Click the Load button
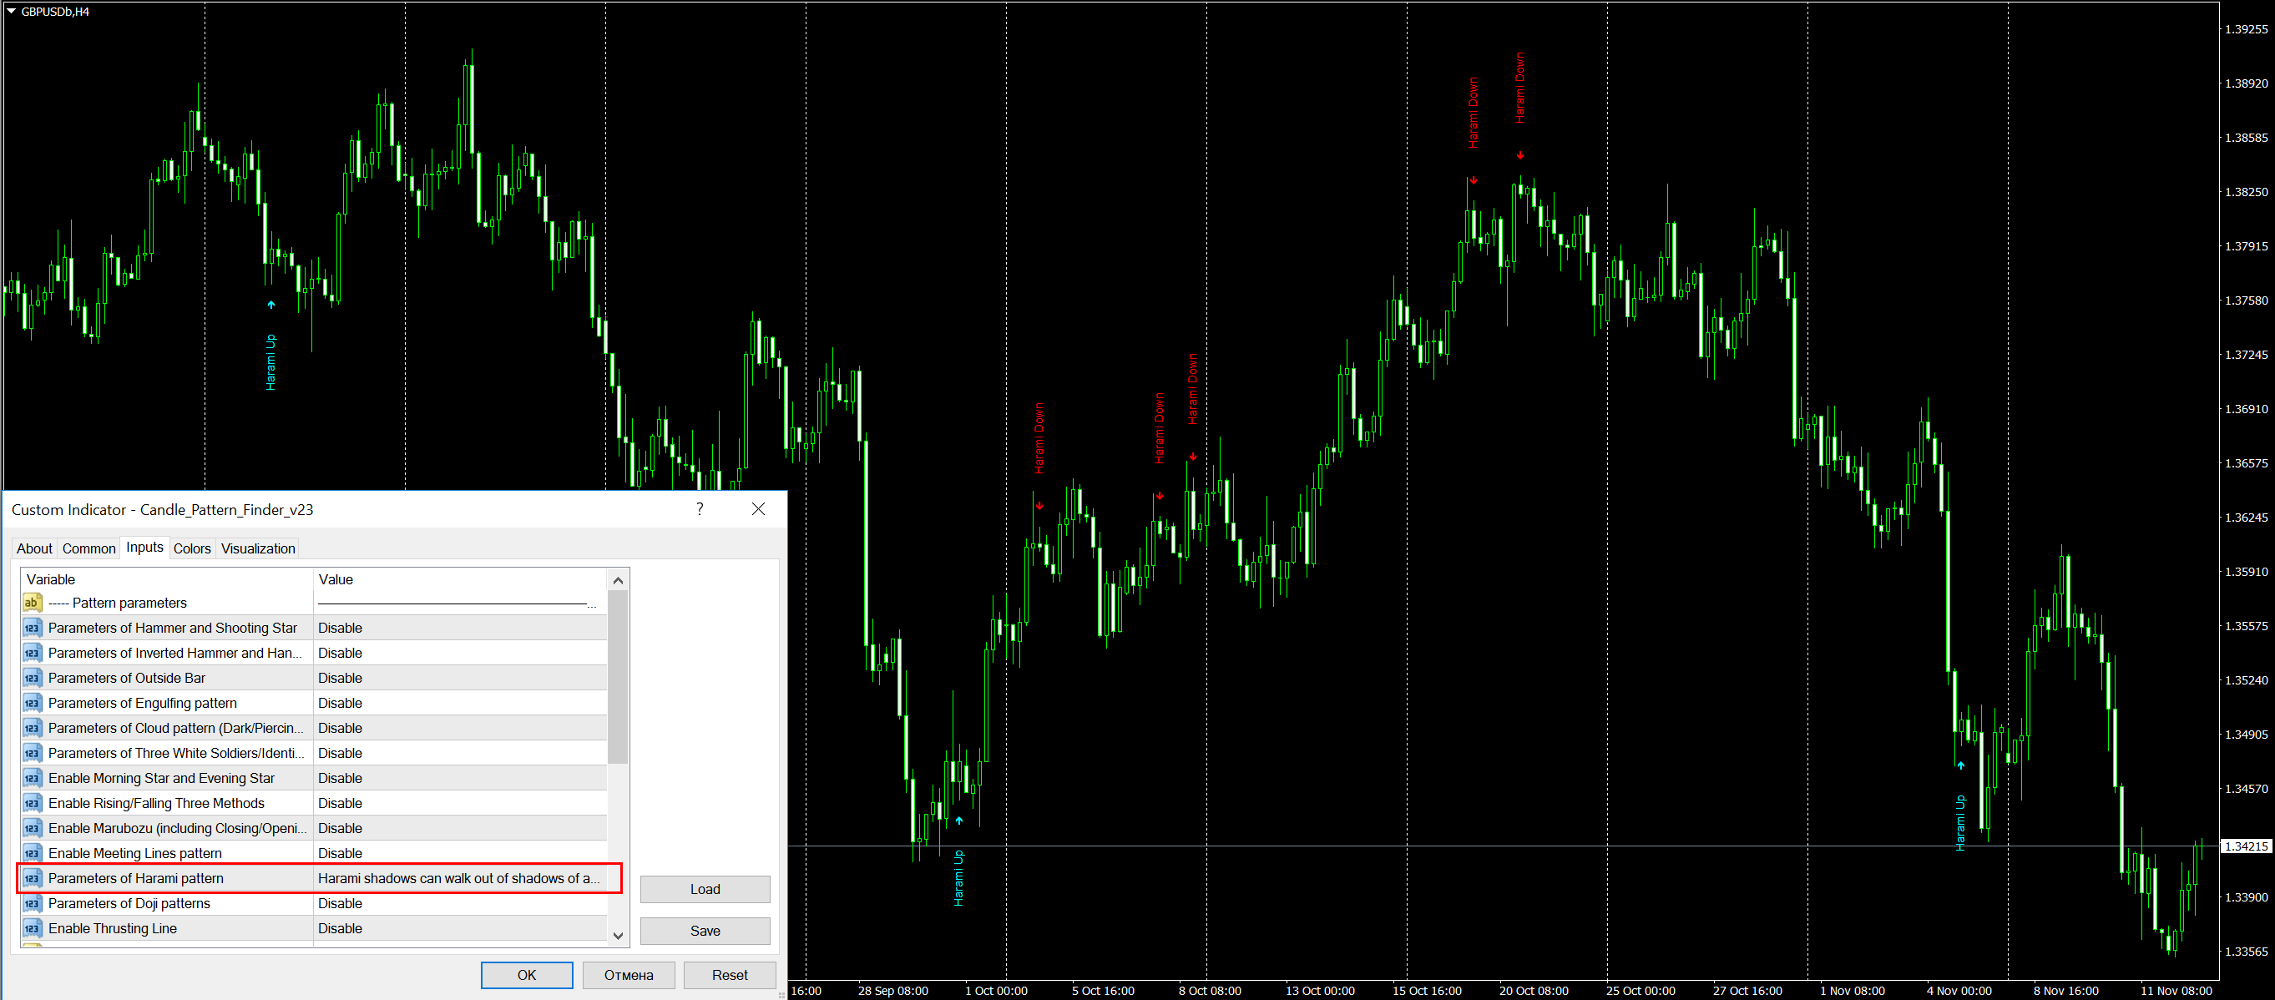Viewport: 2275px width, 1000px height. (x=705, y=890)
